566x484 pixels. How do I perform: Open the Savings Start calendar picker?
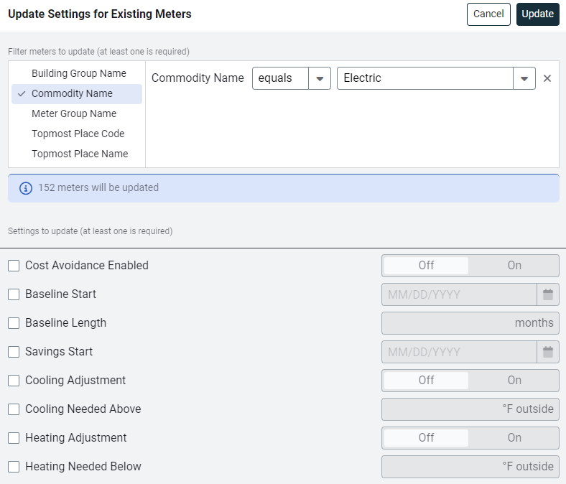point(548,352)
